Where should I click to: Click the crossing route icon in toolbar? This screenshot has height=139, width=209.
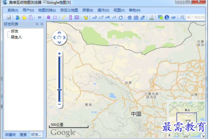click(108, 17)
